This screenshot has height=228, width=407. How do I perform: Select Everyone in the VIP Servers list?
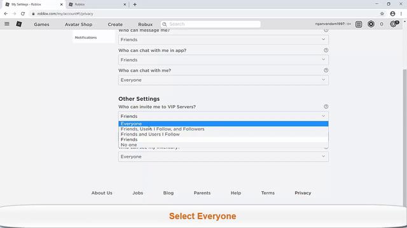click(x=223, y=124)
